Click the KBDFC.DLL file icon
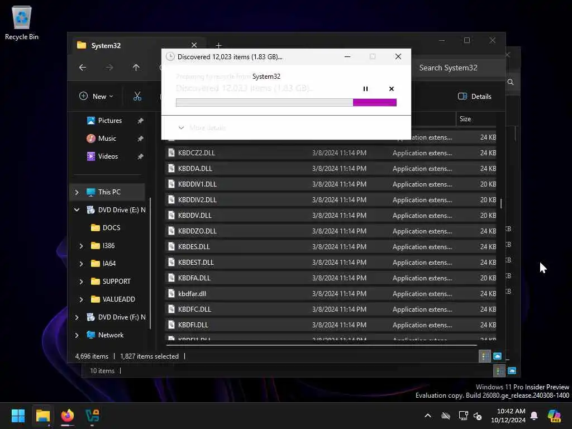The width and height of the screenshot is (572, 429). tap(171, 309)
